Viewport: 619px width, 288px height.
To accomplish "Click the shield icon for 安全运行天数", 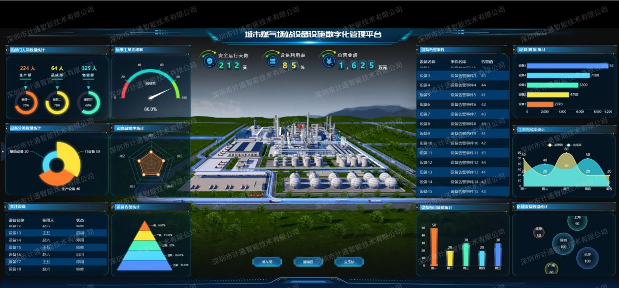I will coord(210,61).
